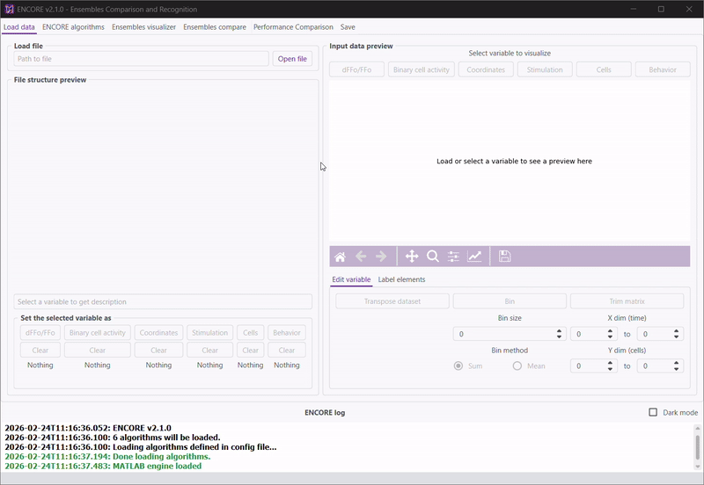Decrease the Y dim start value
Image resolution: width=704 pixels, height=485 pixels.
610,369
